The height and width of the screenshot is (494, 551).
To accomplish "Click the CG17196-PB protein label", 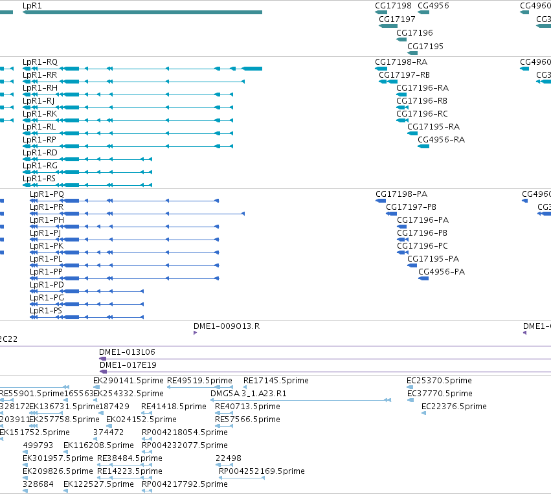I will pos(422,233).
